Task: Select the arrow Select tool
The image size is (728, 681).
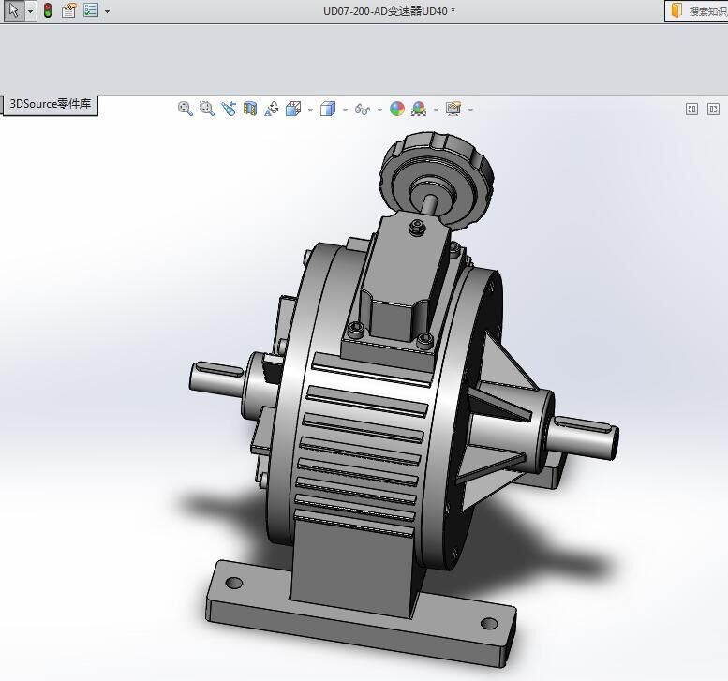Action: pos(14,10)
